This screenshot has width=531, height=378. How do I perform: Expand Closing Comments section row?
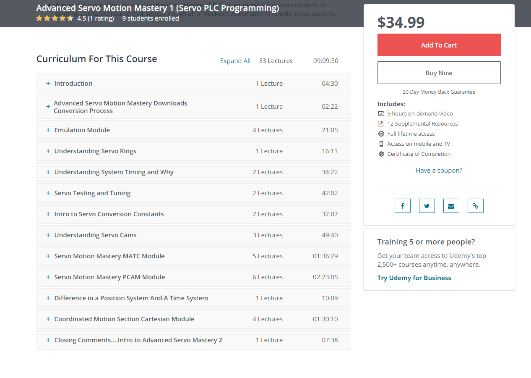(x=138, y=340)
